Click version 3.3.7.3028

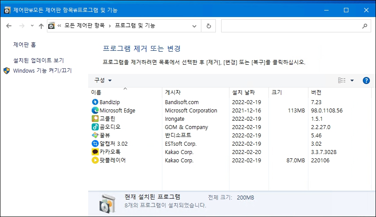(324, 152)
